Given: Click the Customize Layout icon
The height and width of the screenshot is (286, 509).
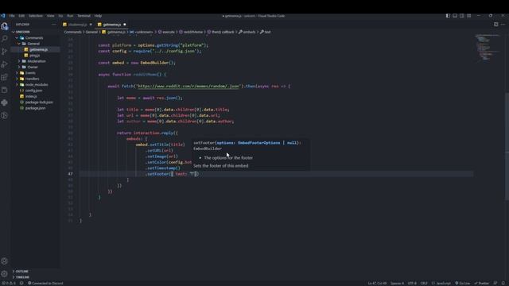Looking at the screenshot, I should tap(468, 16).
